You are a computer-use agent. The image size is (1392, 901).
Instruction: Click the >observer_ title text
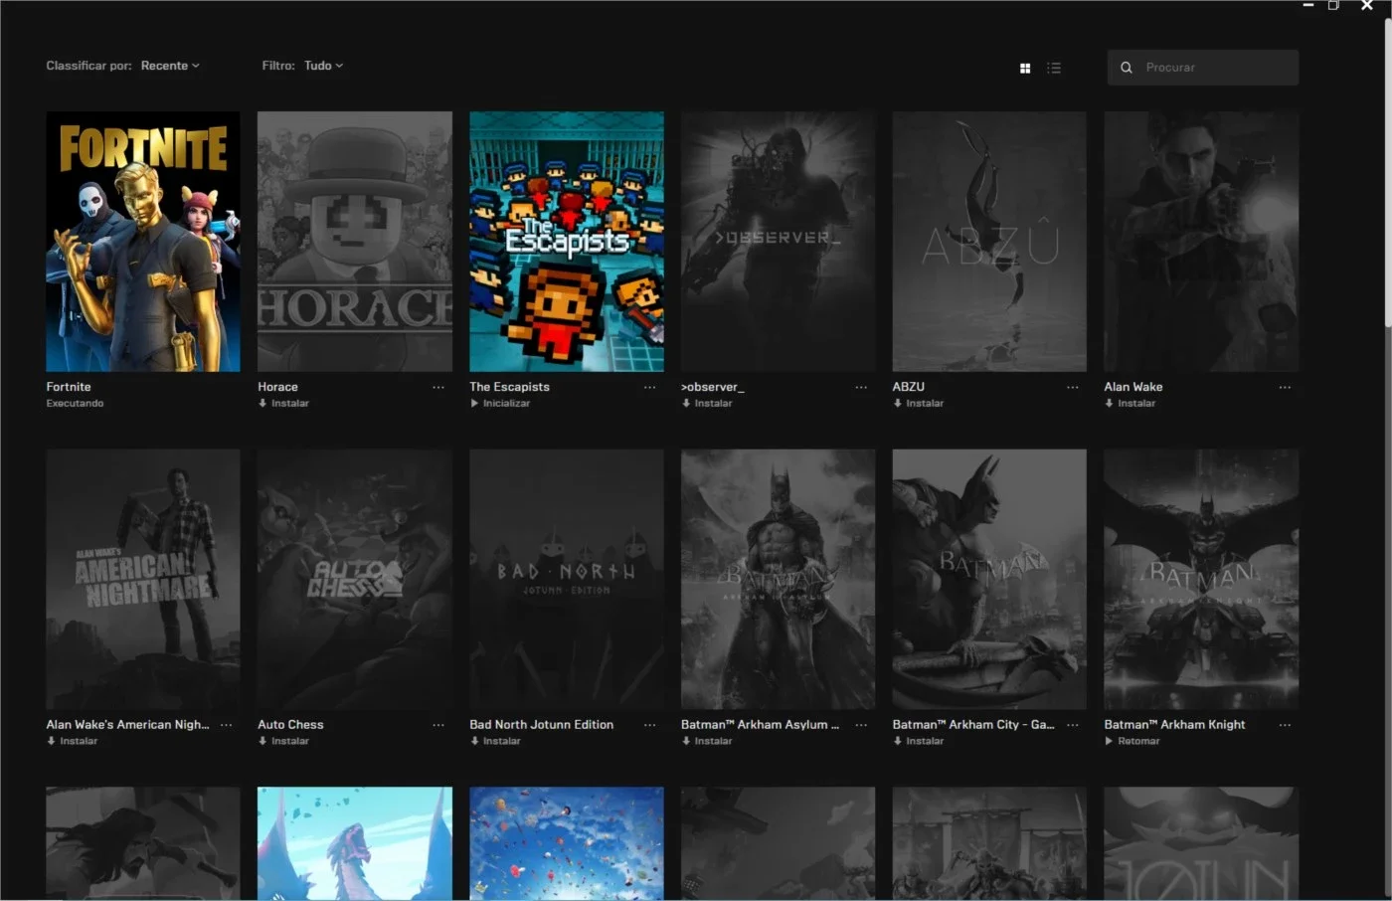[713, 387]
